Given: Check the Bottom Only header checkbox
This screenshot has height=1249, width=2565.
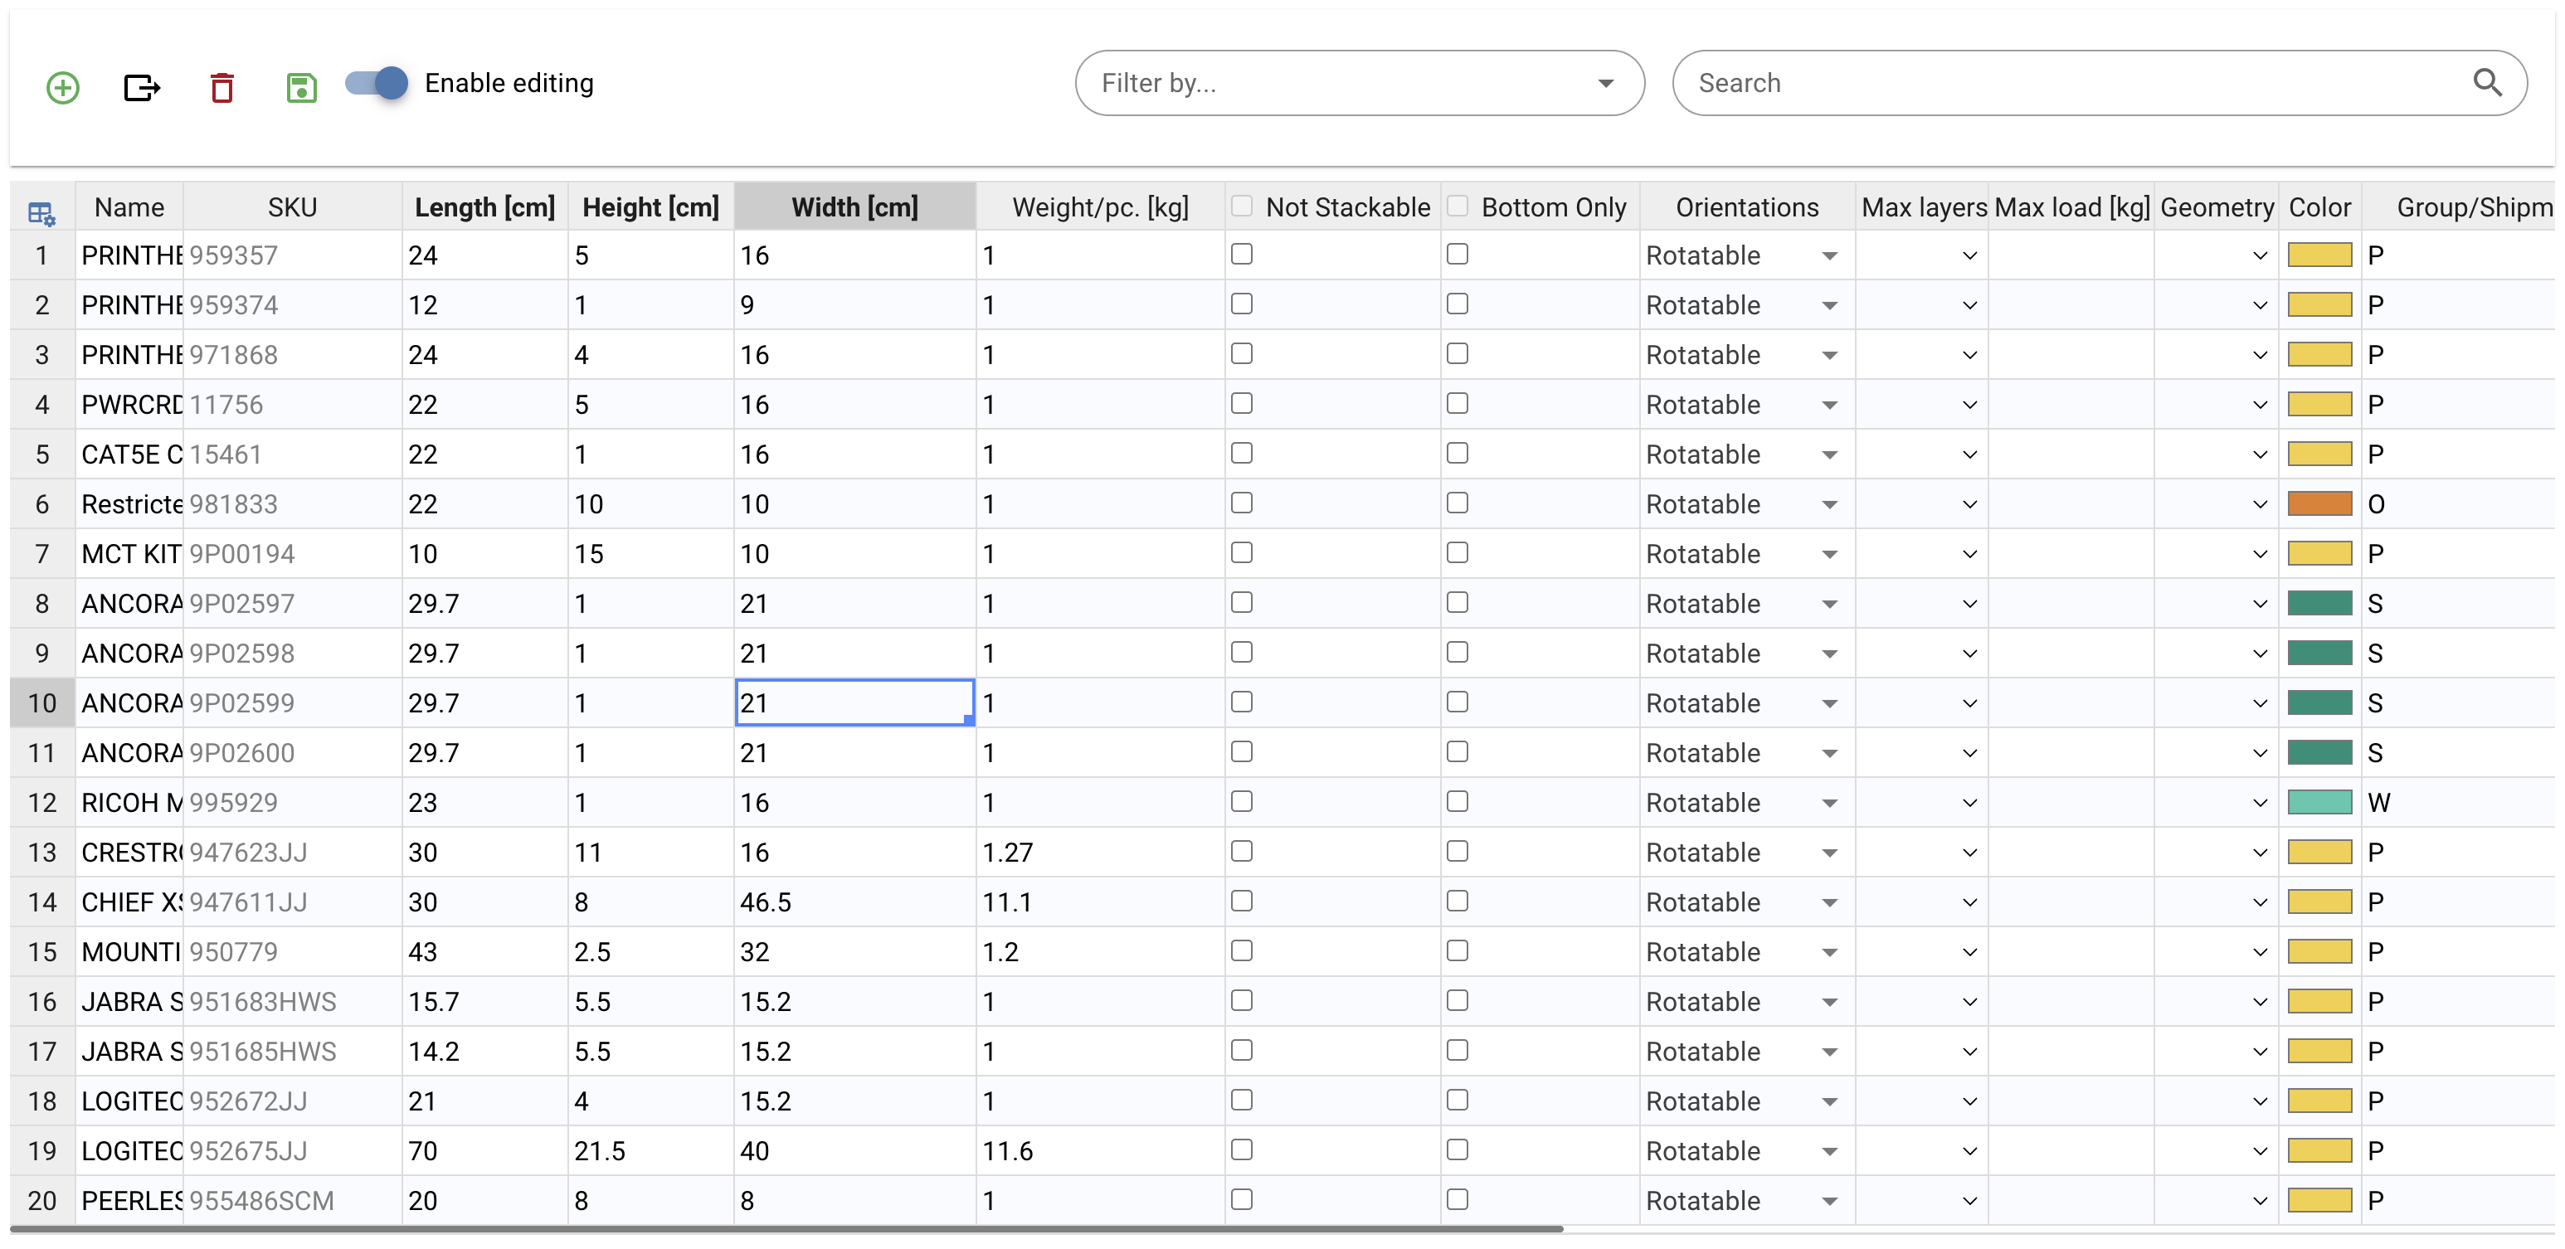Looking at the screenshot, I should [1457, 206].
